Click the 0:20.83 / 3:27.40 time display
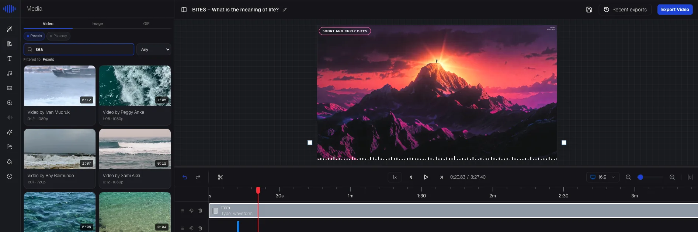698x232 pixels. (x=468, y=177)
